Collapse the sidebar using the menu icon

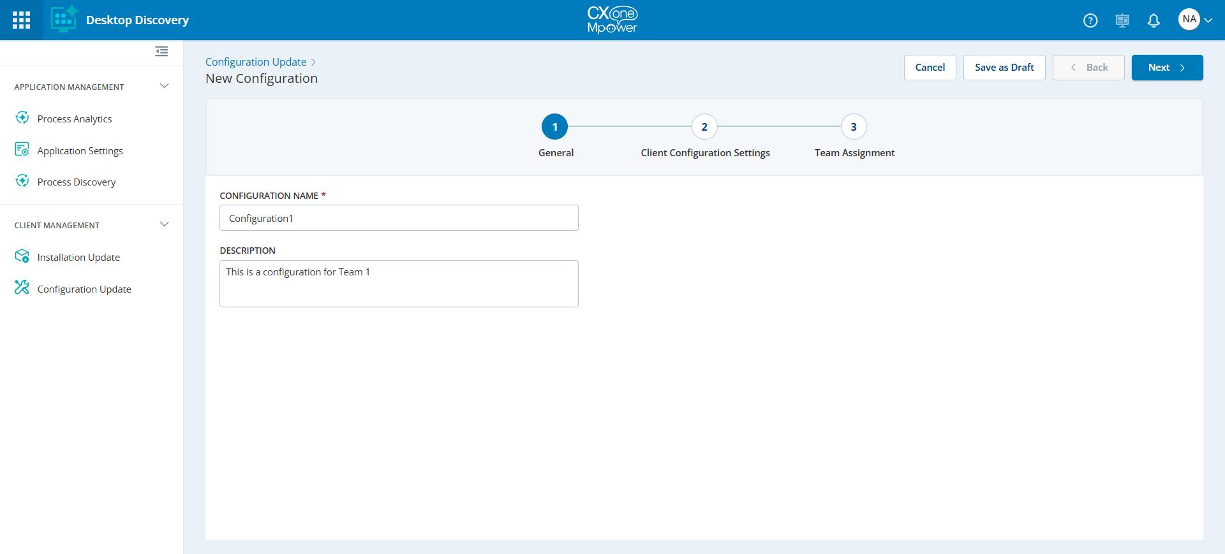point(161,51)
